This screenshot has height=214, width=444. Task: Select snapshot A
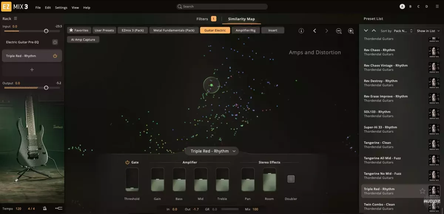(x=402, y=6)
